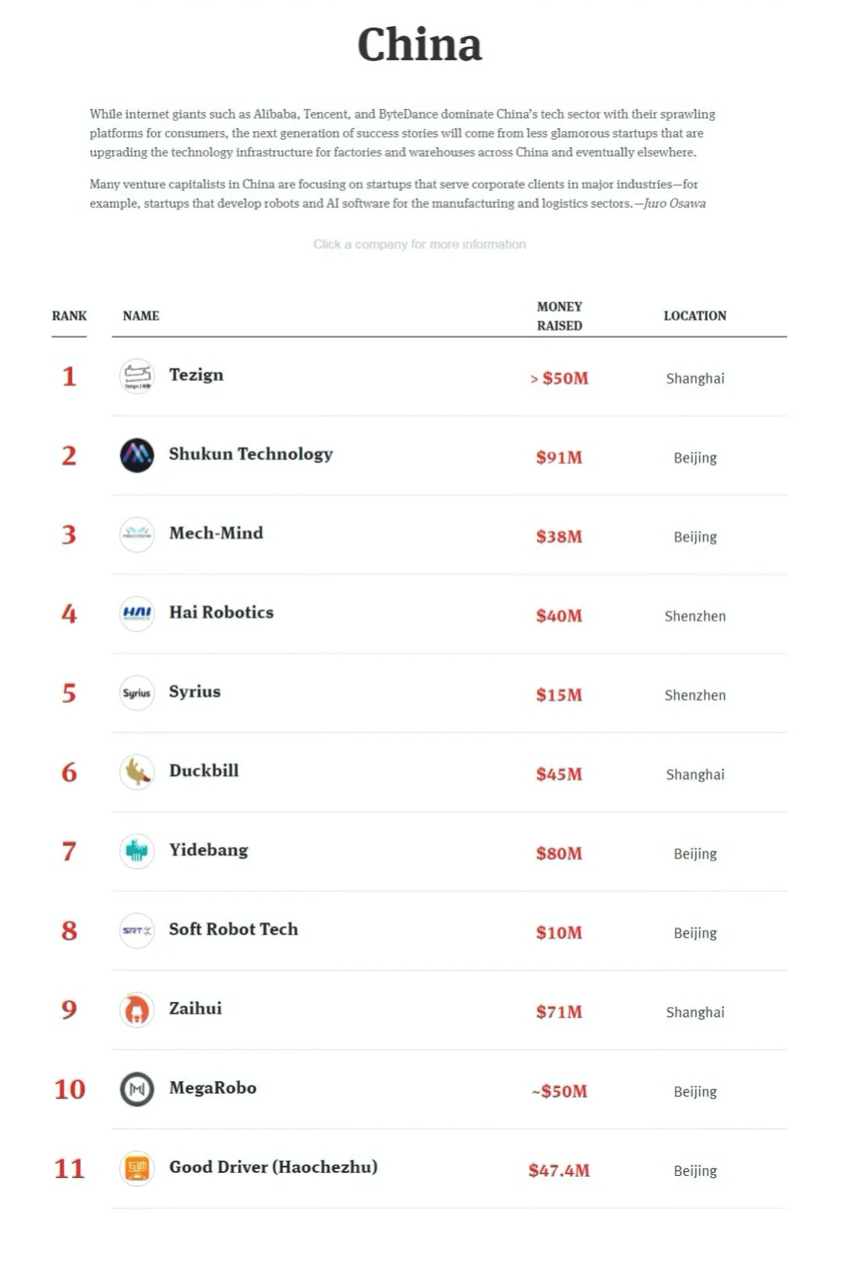
Task: Click the Yidebang logo icon
Action: tap(137, 851)
